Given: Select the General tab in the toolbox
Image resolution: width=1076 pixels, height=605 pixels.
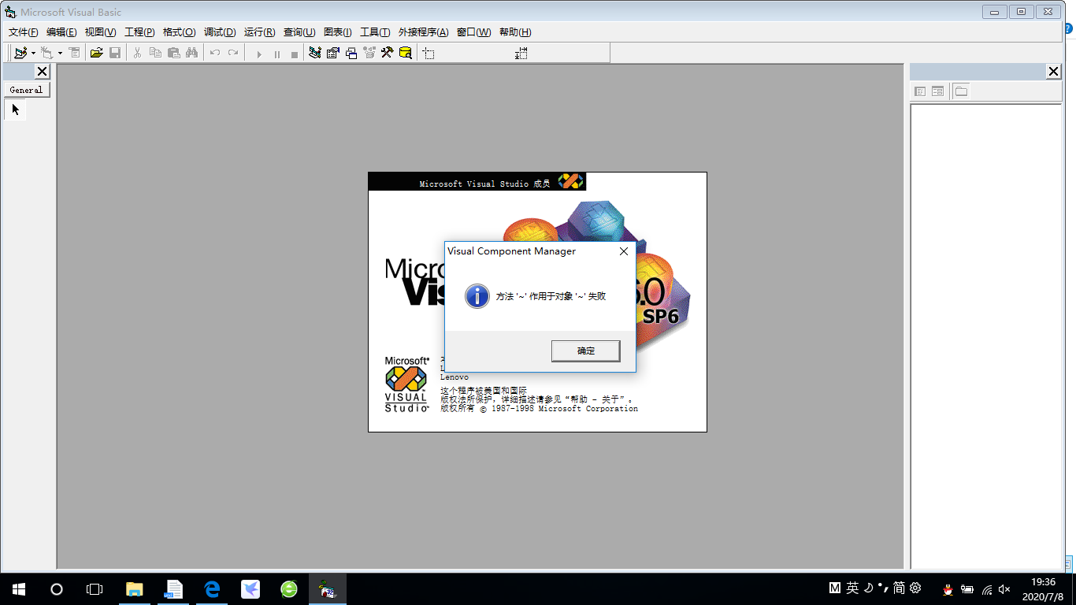Looking at the screenshot, I should pyautogui.click(x=26, y=90).
